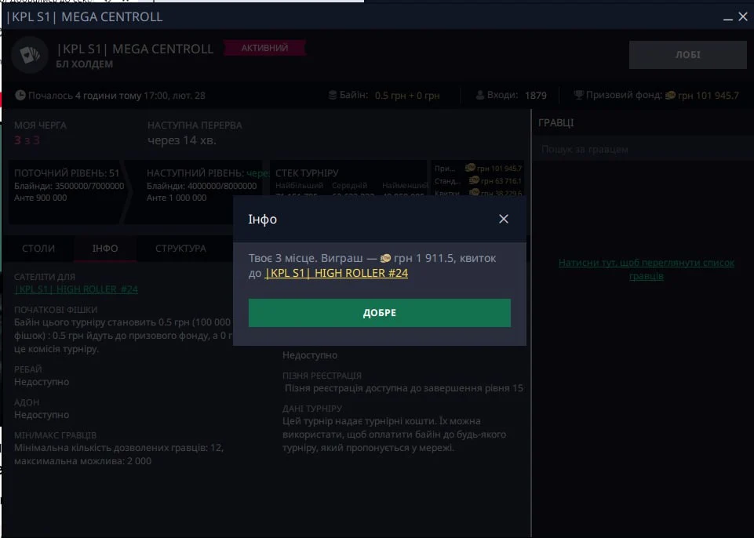Open satellite HIGH ROLLER #24 link in info
This screenshot has width=754, height=538.
[x=77, y=289]
